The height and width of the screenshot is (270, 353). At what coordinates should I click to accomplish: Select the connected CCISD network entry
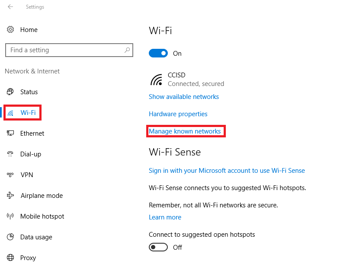(x=187, y=79)
